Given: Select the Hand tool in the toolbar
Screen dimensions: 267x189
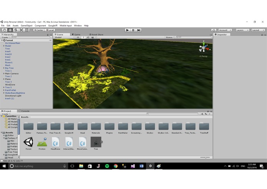Looking at the screenshot, I should click(5, 30).
